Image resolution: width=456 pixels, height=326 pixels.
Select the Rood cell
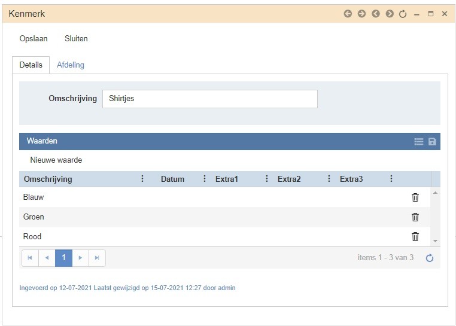(x=32, y=236)
